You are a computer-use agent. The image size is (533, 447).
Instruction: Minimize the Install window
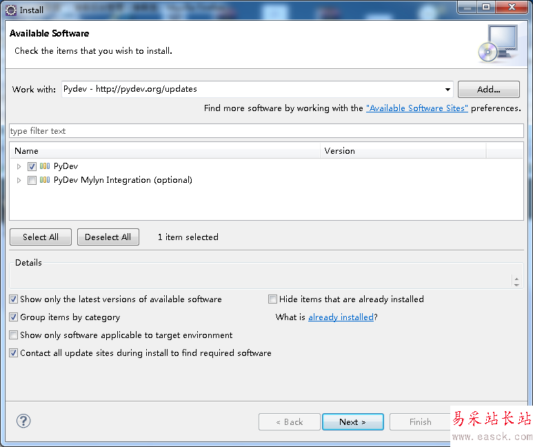(x=467, y=7)
